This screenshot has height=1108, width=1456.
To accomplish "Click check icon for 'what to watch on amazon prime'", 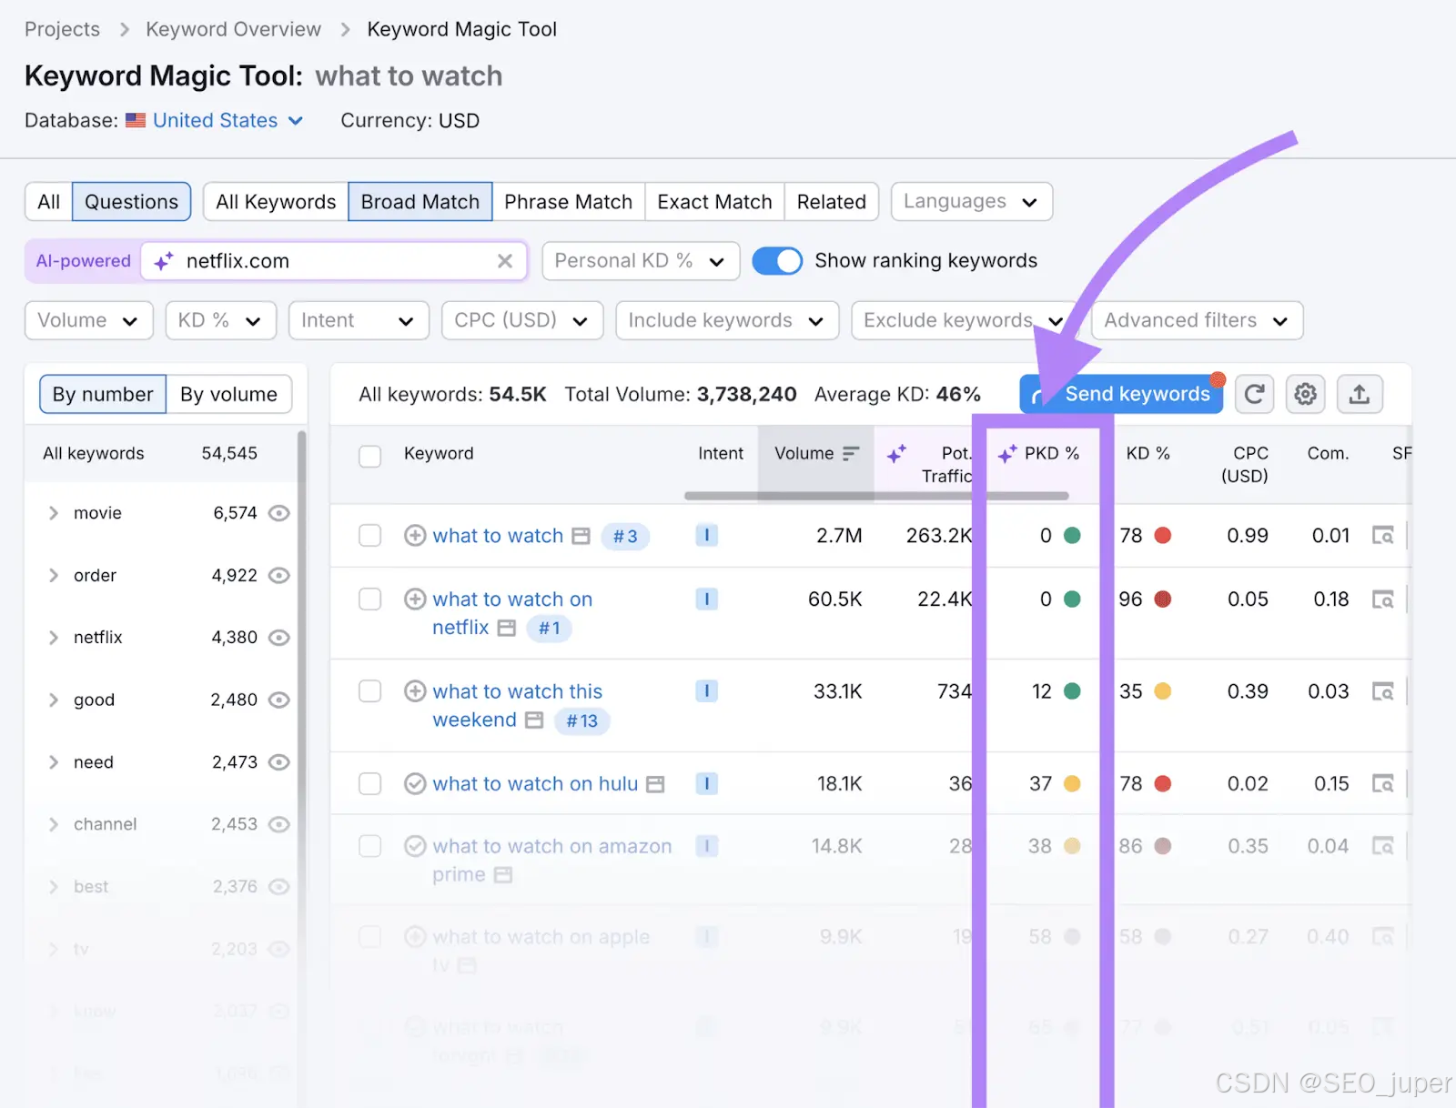I will [x=415, y=846].
